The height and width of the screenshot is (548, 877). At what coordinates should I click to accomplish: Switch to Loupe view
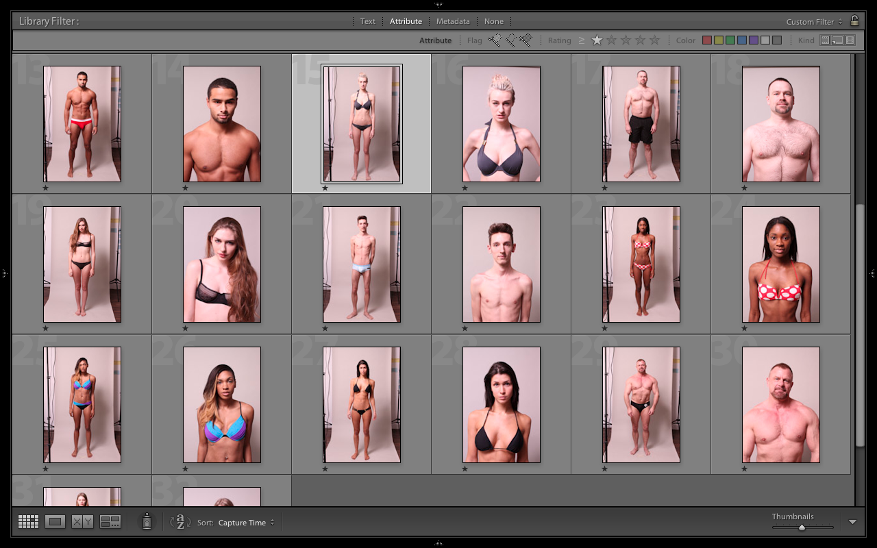pyautogui.click(x=55, y=522)
